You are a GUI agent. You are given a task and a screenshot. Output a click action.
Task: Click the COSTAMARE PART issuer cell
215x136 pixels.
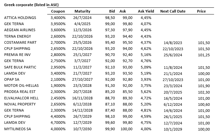click(20, 42)
